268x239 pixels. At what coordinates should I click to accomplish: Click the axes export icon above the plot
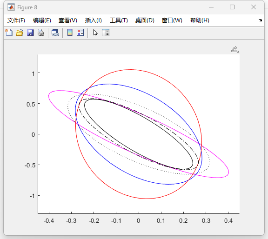pyautogui.click(x=235, y=49)
